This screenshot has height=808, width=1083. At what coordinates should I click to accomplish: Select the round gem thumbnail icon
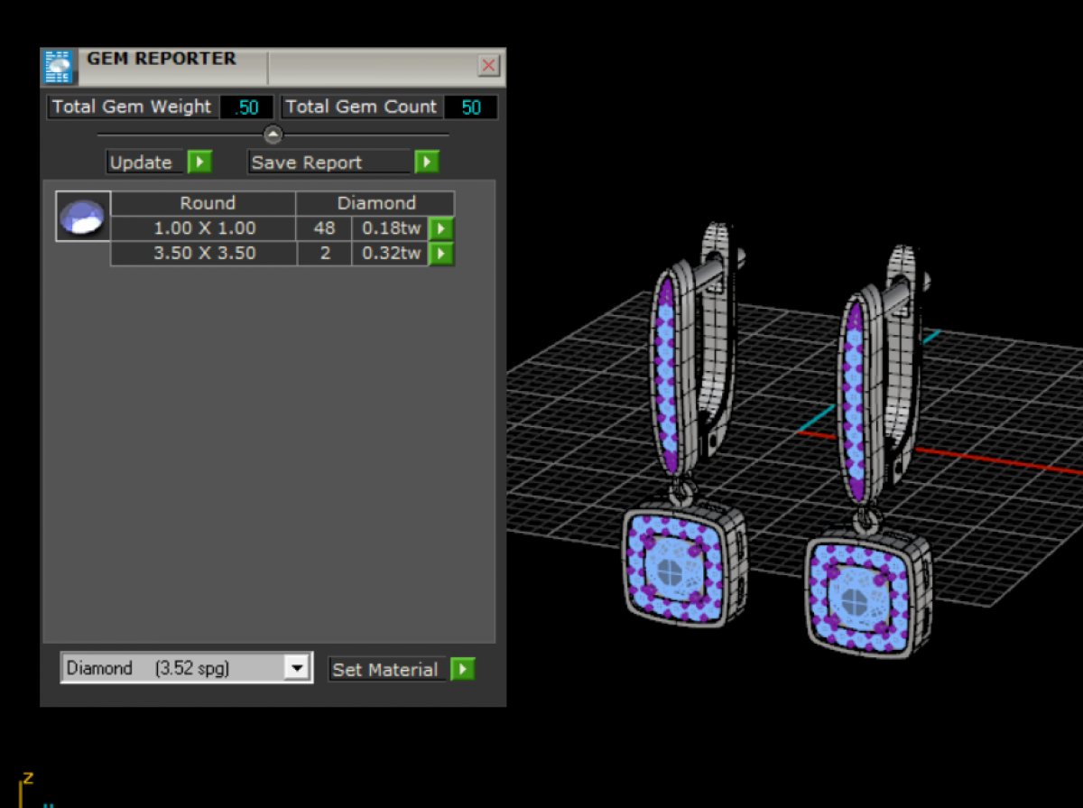coord(83,217)
